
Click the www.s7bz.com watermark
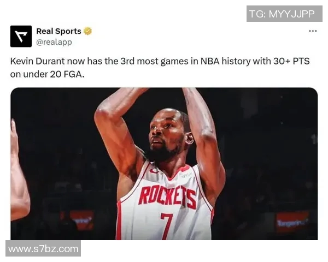tap(43, 249)
